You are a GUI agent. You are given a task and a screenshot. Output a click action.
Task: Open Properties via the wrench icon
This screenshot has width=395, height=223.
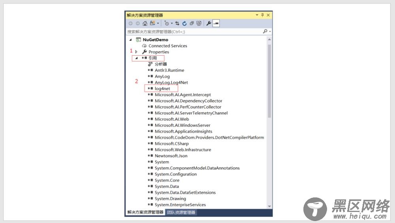click(x=209, y=23)
